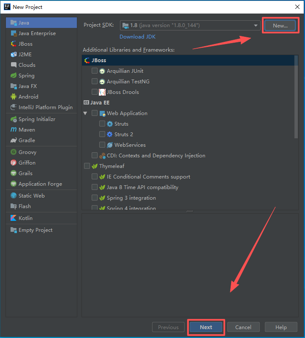The width and height of the screenshot is (305, 338).
Task: Click the Java FX folder icon
Action: [14, 86]
